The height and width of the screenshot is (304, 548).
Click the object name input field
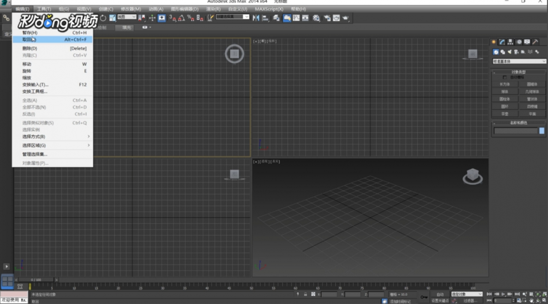(x=516, y=131)
